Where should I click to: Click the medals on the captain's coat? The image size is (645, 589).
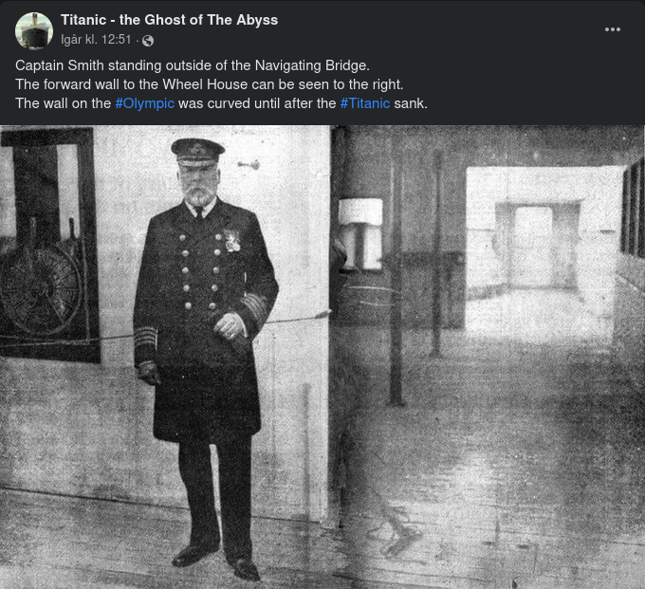point(232,240)
